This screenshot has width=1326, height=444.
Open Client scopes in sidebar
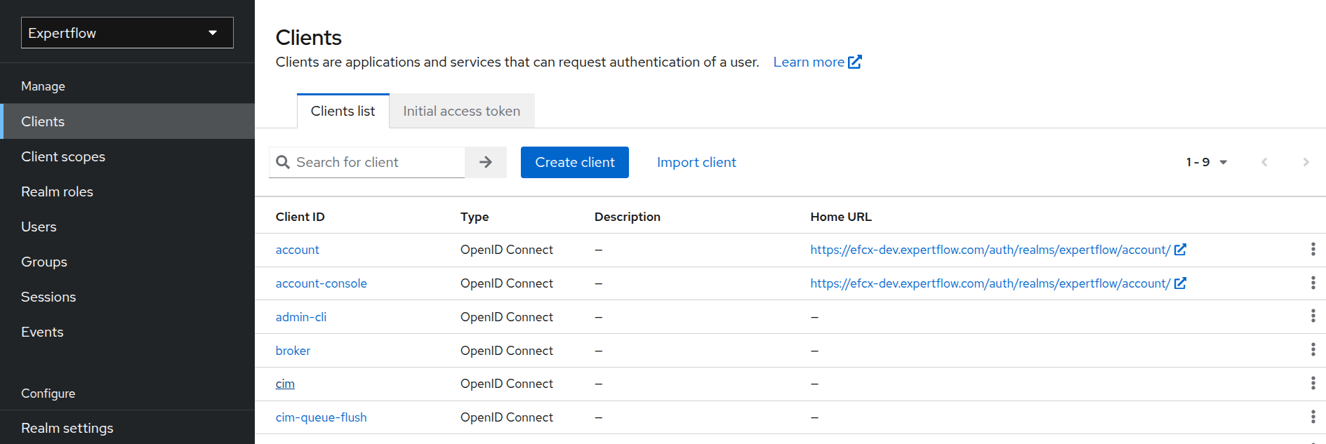click(x=63, y=156)
